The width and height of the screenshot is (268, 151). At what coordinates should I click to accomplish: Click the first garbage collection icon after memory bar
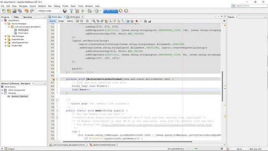tap(121, 11)
